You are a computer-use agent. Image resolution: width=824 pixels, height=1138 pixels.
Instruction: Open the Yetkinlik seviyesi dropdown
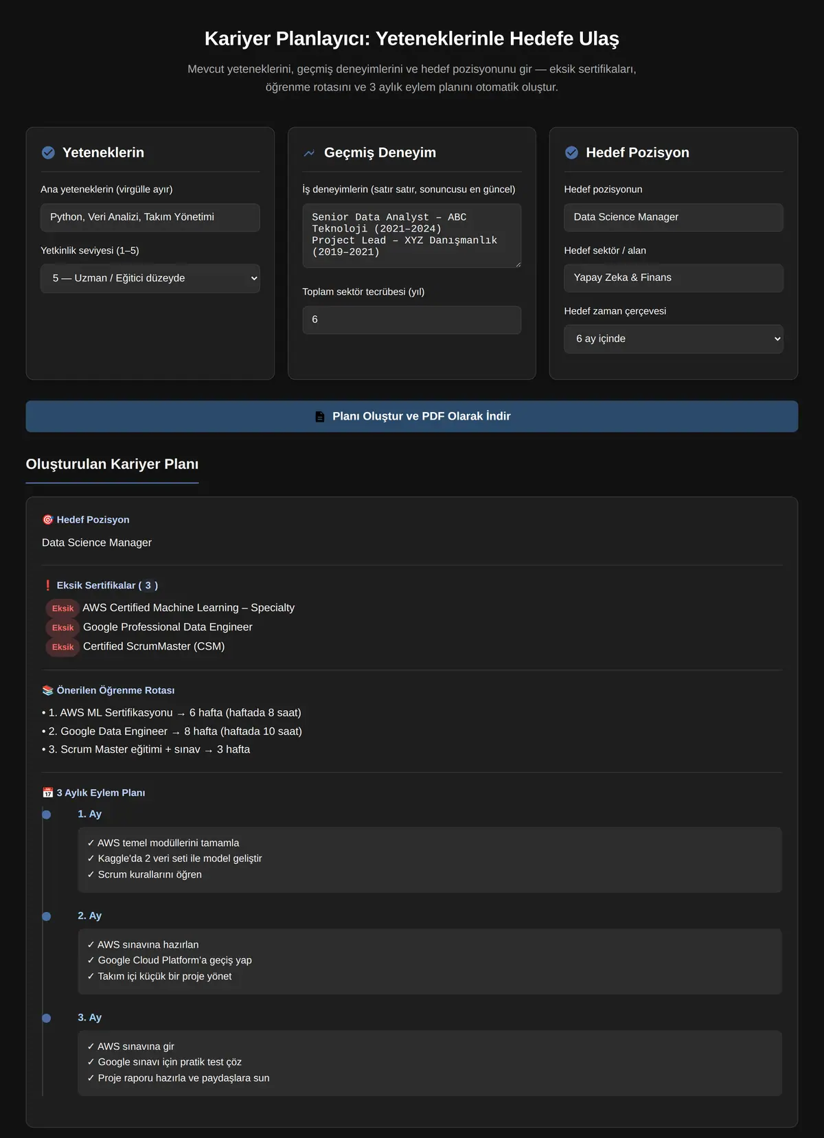(x=150, y=278)
